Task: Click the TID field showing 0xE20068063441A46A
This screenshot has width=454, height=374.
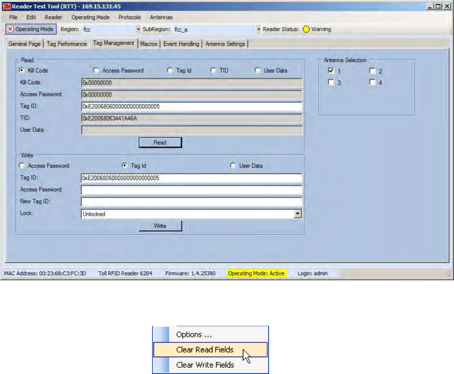Action: pyautogui.click(x=192, y=118)
